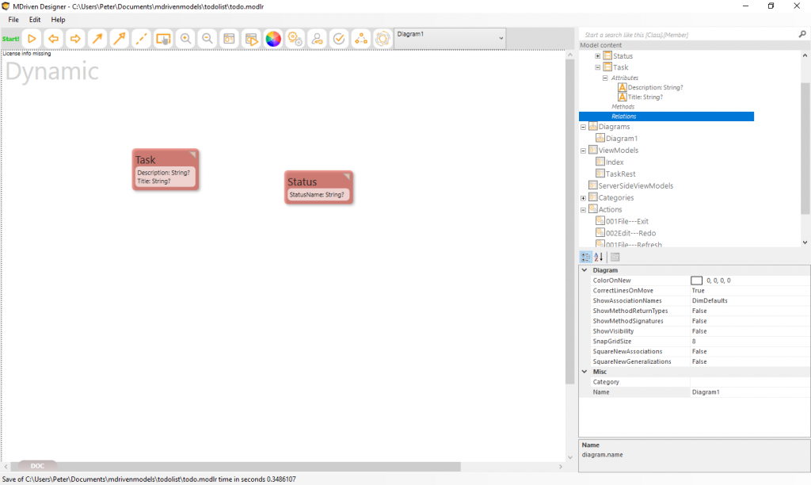
Task: Click the right arrow navigate forward icon
Action: 75,39
